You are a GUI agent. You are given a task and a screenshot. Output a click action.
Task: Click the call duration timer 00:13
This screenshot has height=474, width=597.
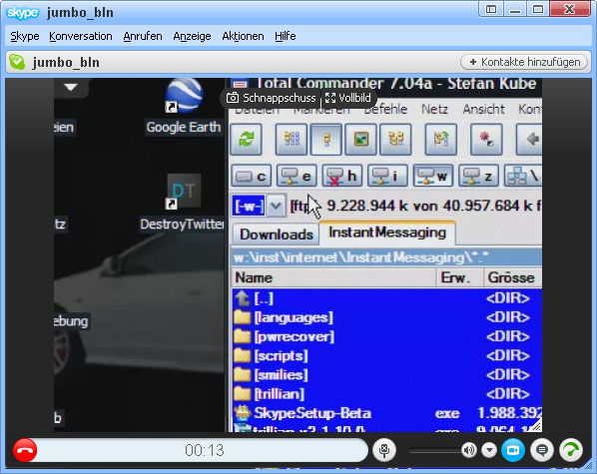(x=205, y=450)
